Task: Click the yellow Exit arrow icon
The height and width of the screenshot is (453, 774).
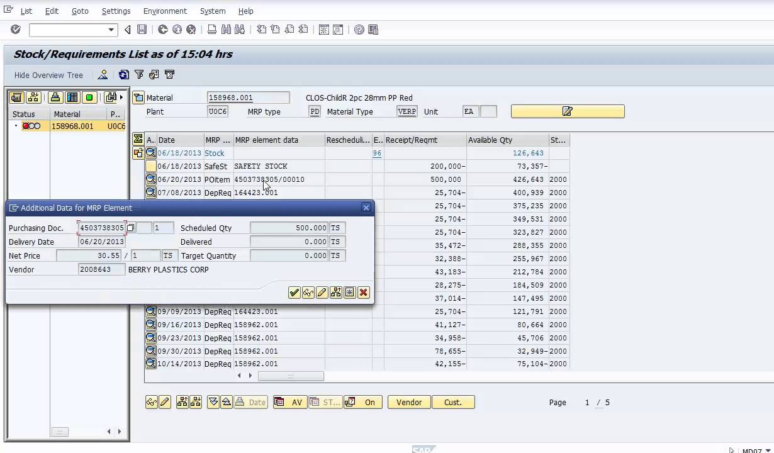Action: 177,30
